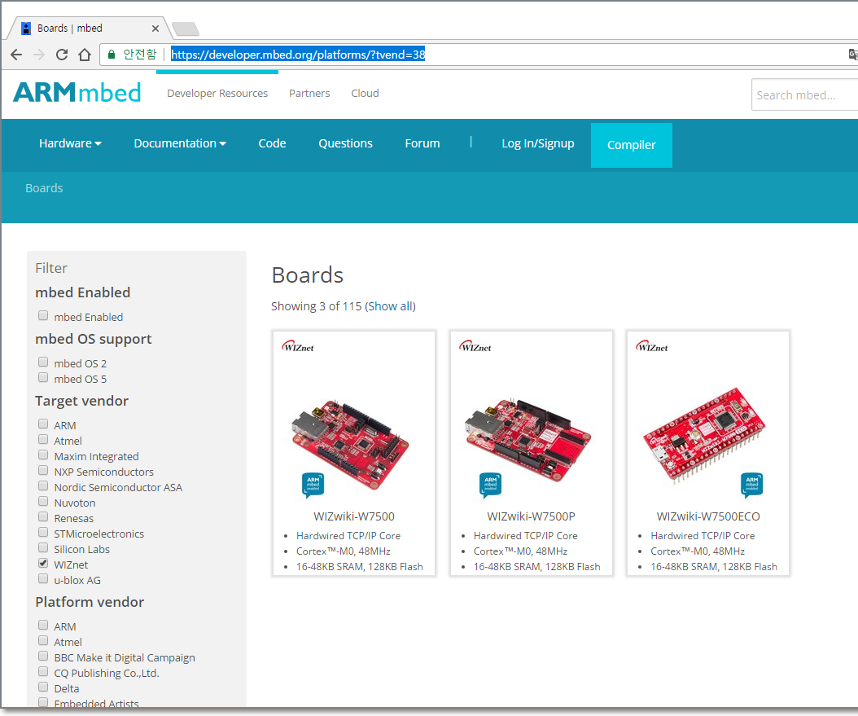Close the Boards | mbed tab

pos(155,29)
